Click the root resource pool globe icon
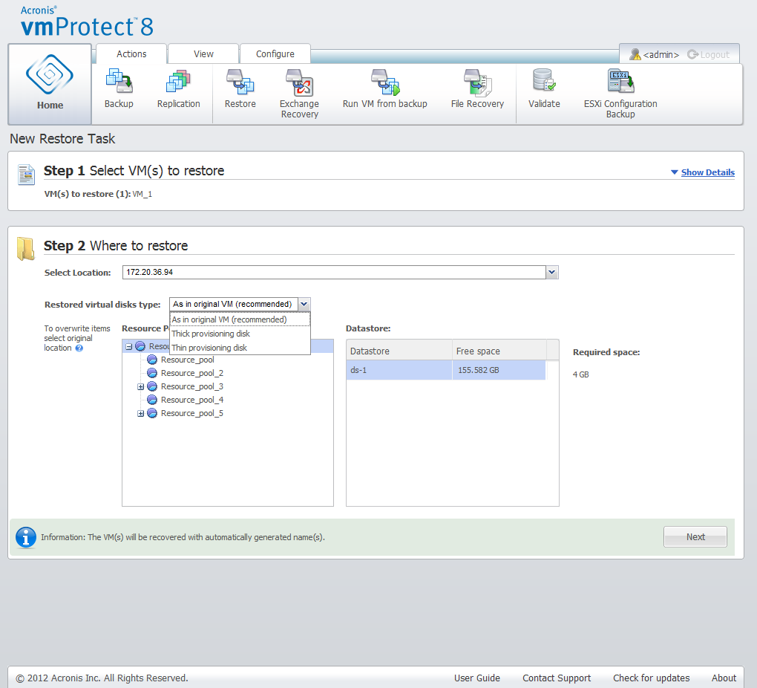This screenshot has height=688, width=757. click(x=140, y=346)
